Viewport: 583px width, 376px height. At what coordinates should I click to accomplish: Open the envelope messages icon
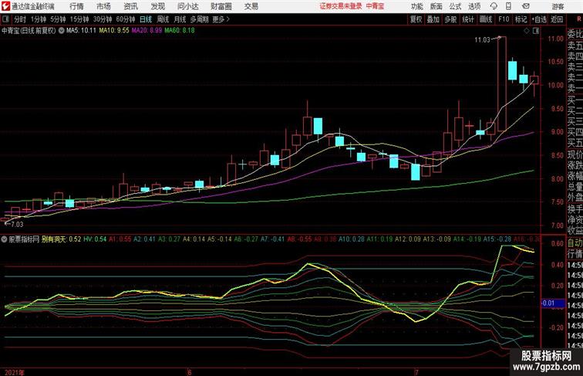(x=526, y=6)
